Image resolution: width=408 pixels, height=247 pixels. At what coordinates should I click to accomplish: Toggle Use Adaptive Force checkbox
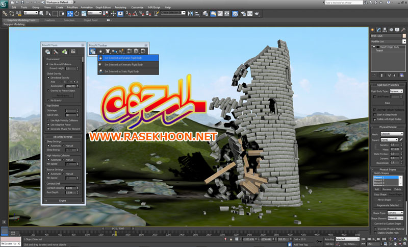coord(48,125)
